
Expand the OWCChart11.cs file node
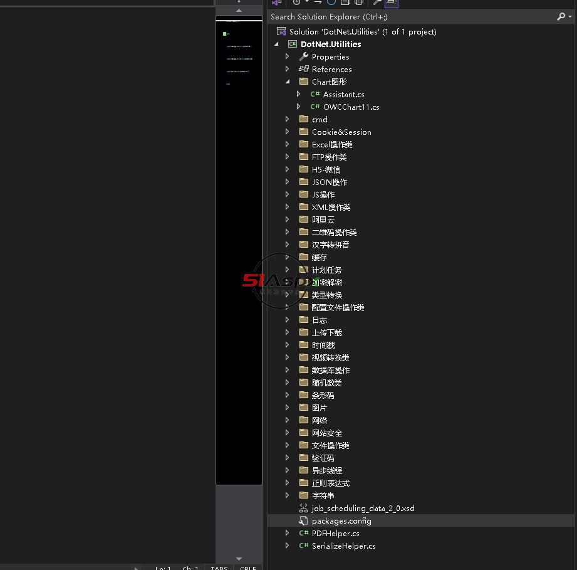click(298, 107)
